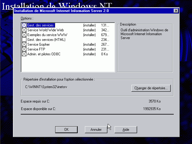
Task: Select the 'Service Gopher' label
Action: pos(38,44)
